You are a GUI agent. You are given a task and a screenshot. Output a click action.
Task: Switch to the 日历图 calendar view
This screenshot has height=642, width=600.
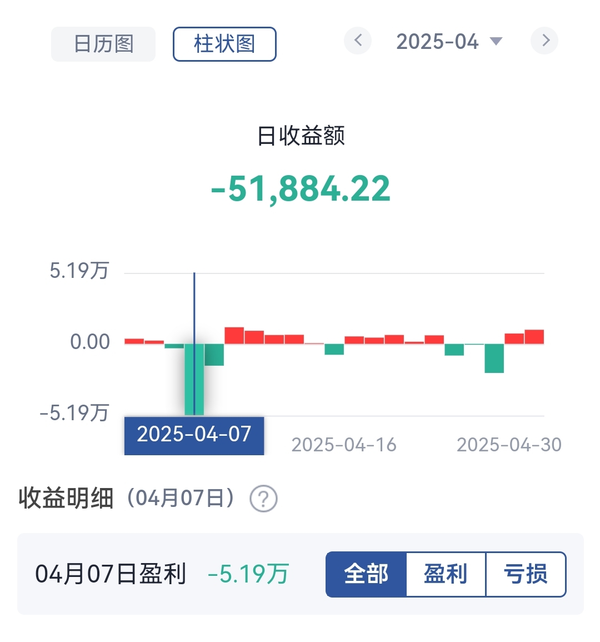coord(103,44)
